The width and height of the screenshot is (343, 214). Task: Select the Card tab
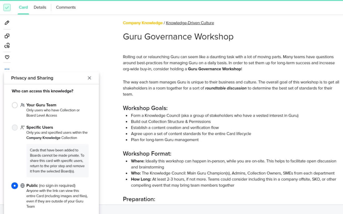tap(23, 7)
